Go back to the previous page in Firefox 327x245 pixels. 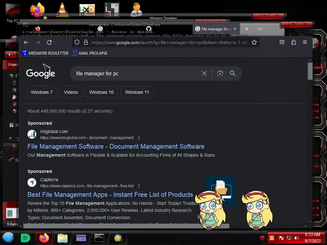click(26, 42)
